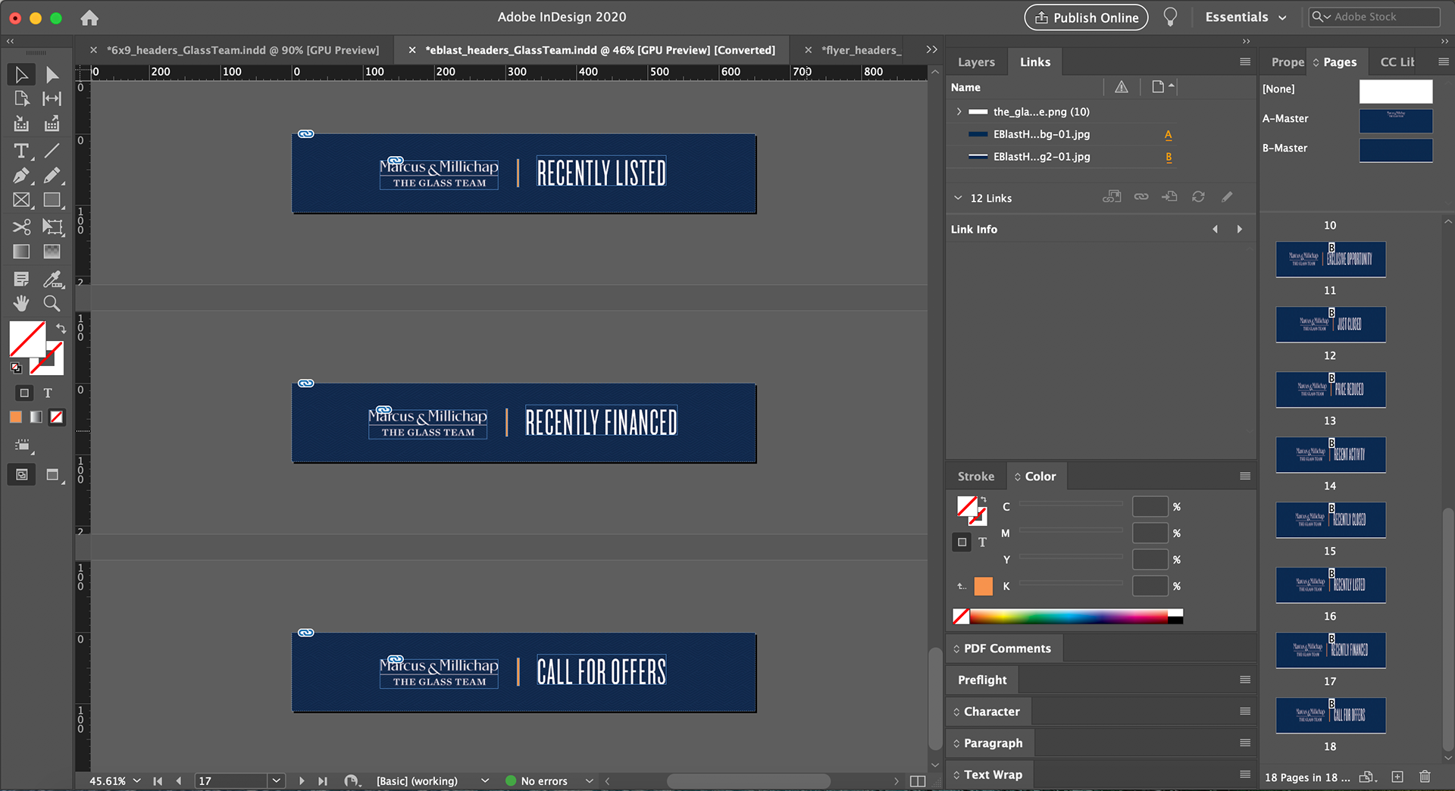Select the Line tool

point(52,151)
